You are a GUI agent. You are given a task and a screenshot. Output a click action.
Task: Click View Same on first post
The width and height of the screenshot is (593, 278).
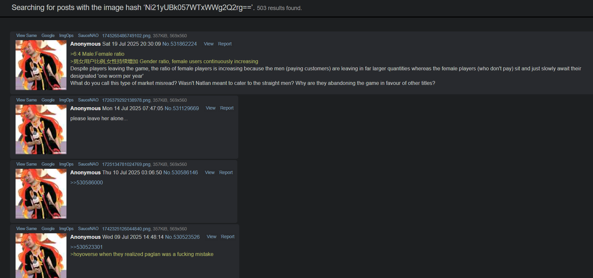pyautogui.click(x=27, y=36)
